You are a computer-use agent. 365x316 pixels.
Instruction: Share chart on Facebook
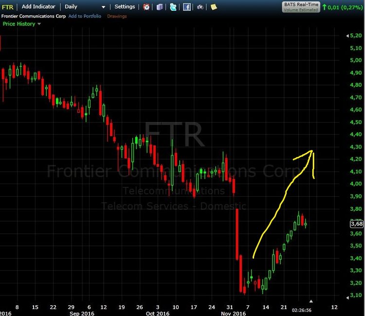tap(187, 7)
